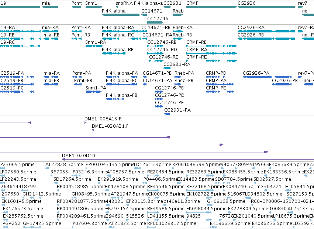Select transcript CG2926-RB

(266, 39)
